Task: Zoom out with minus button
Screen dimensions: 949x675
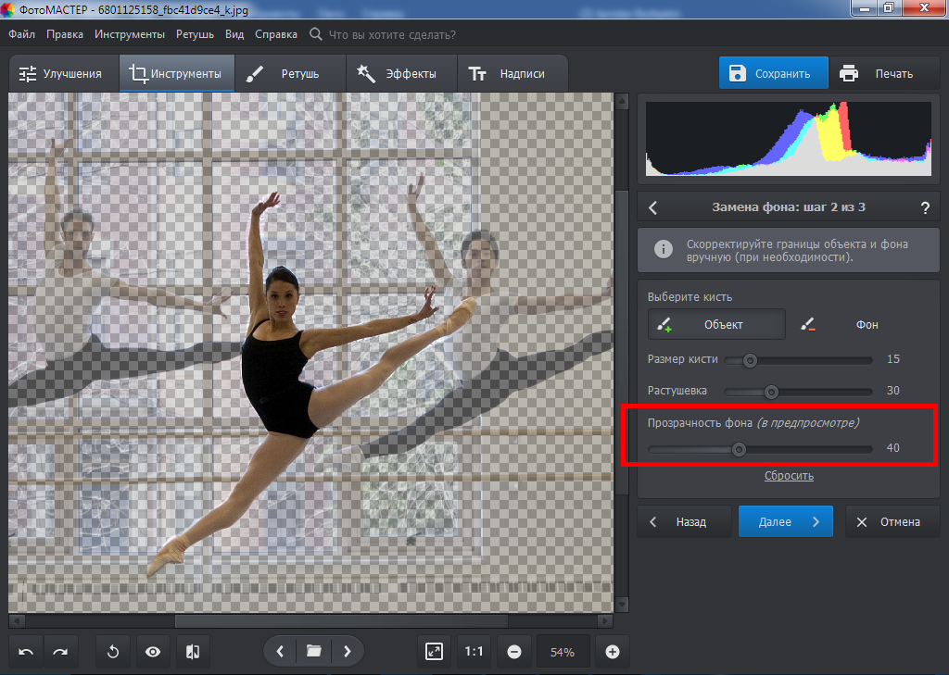Action: [514, 652]
